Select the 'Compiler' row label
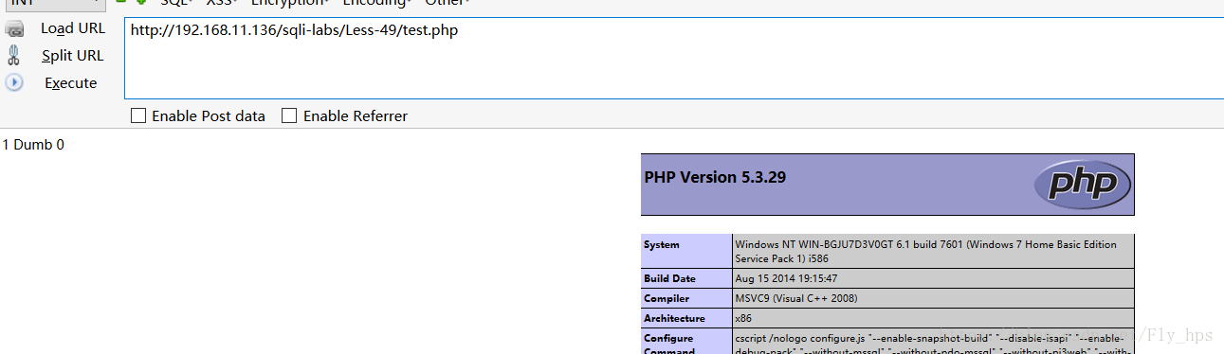The height and width of the screenshot is (354, 1224). 667,299
